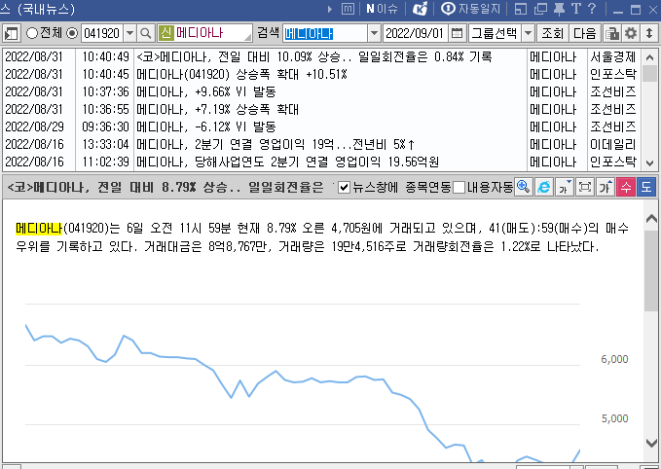The height and width of the screenshot is (469, 661).
Task: Open help with the question mark icon
Action: tap(592, 9)
